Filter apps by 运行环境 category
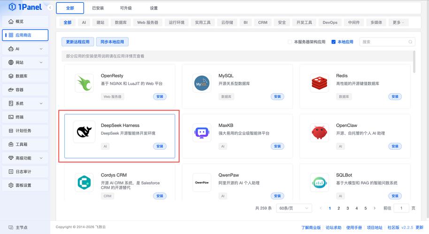This screenshot has height=234, width=429. coord(176,22)
